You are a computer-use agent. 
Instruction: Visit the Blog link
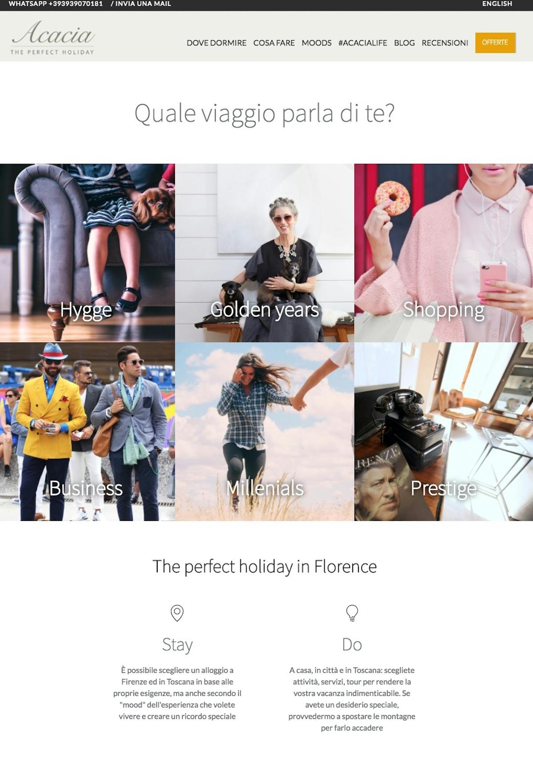point(404,43)
